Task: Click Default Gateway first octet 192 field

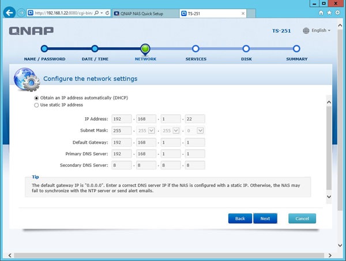Action: pos(122,143)
